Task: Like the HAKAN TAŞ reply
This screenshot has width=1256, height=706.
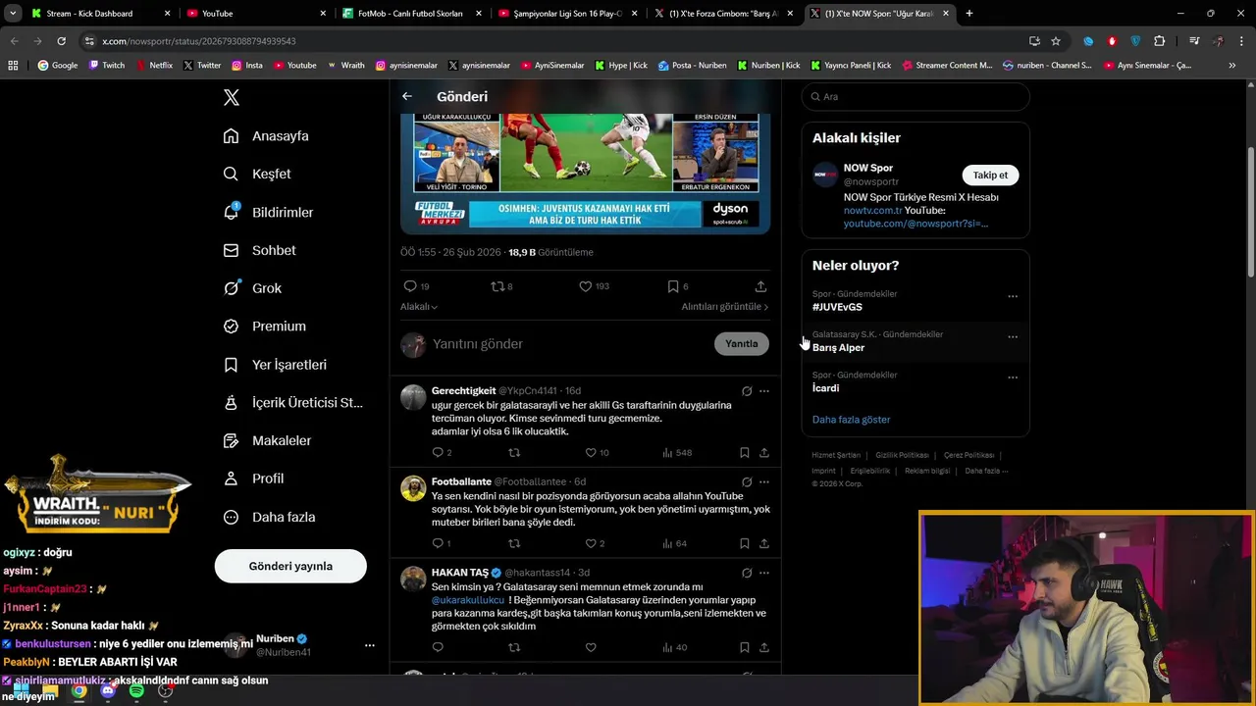Action: pos(591,647)
